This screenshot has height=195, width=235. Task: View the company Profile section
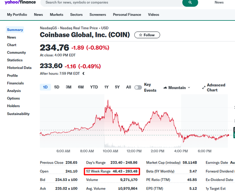pos(12,76)
